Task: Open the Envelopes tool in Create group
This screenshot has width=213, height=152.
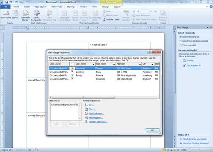Action: point(6,15)
